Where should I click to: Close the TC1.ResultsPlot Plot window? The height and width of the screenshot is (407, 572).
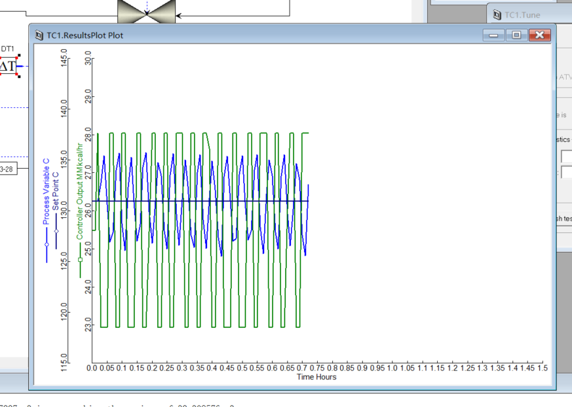(x=539, y=35)
